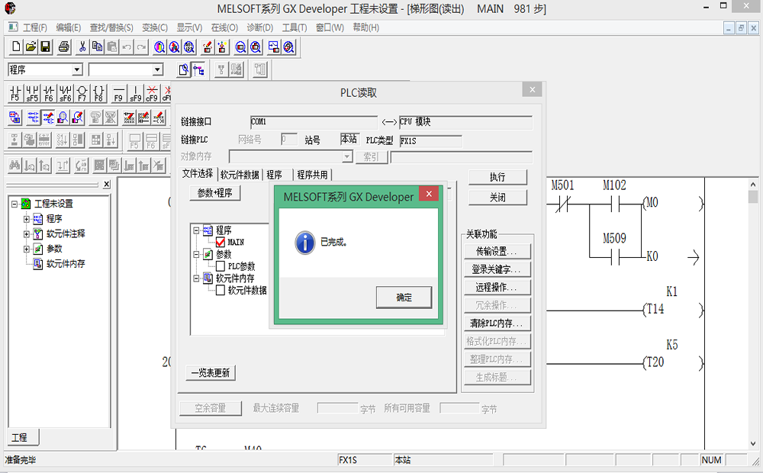
Task: Click 确定 to dismiss the message
Action: click(x=404, y=298)
